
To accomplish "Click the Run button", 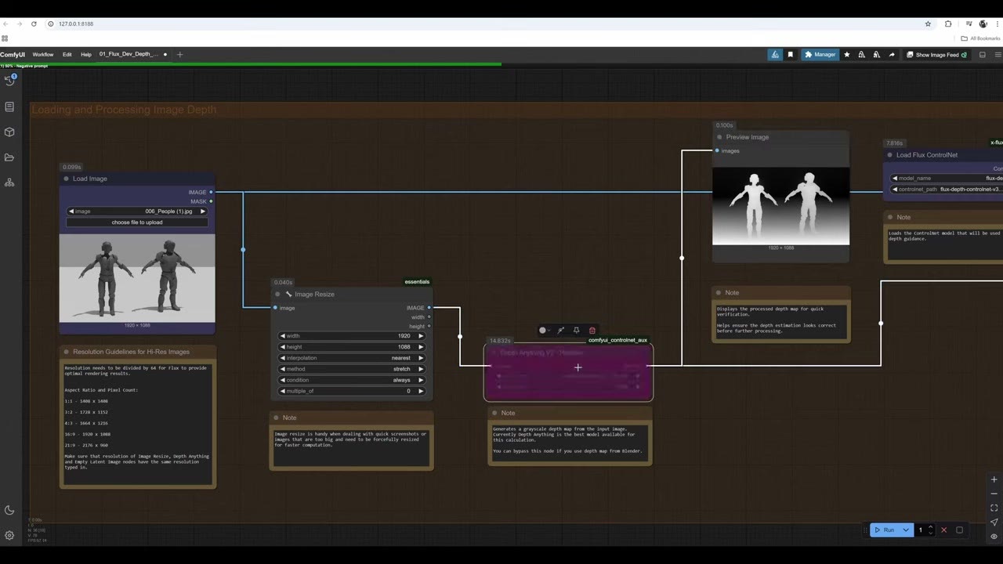I will click(x=885, y=530).
